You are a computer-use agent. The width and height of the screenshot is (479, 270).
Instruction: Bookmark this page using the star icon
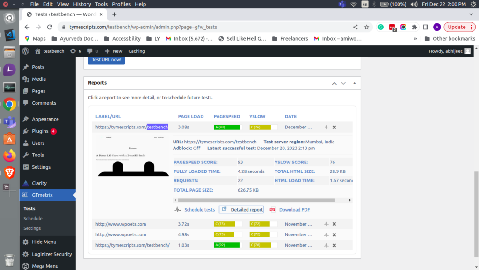[368, 27]
